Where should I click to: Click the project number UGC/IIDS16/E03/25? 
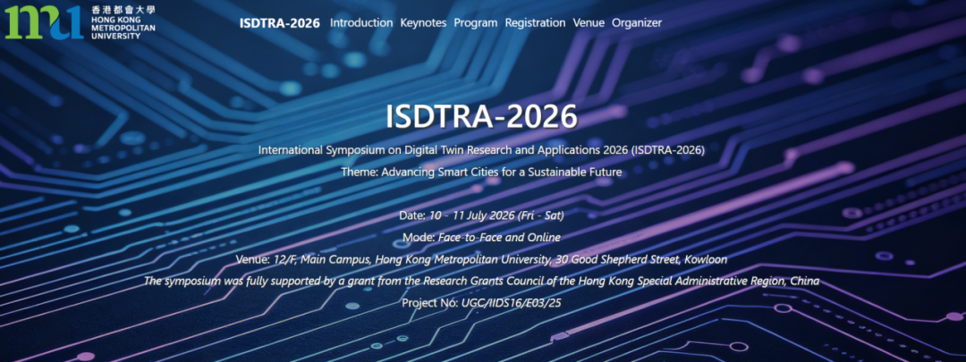tap(512, 303)
